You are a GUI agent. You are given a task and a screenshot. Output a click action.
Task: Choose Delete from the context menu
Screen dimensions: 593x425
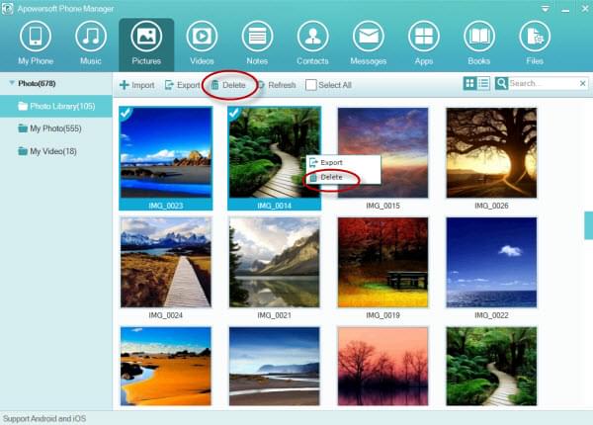(331, 177)
